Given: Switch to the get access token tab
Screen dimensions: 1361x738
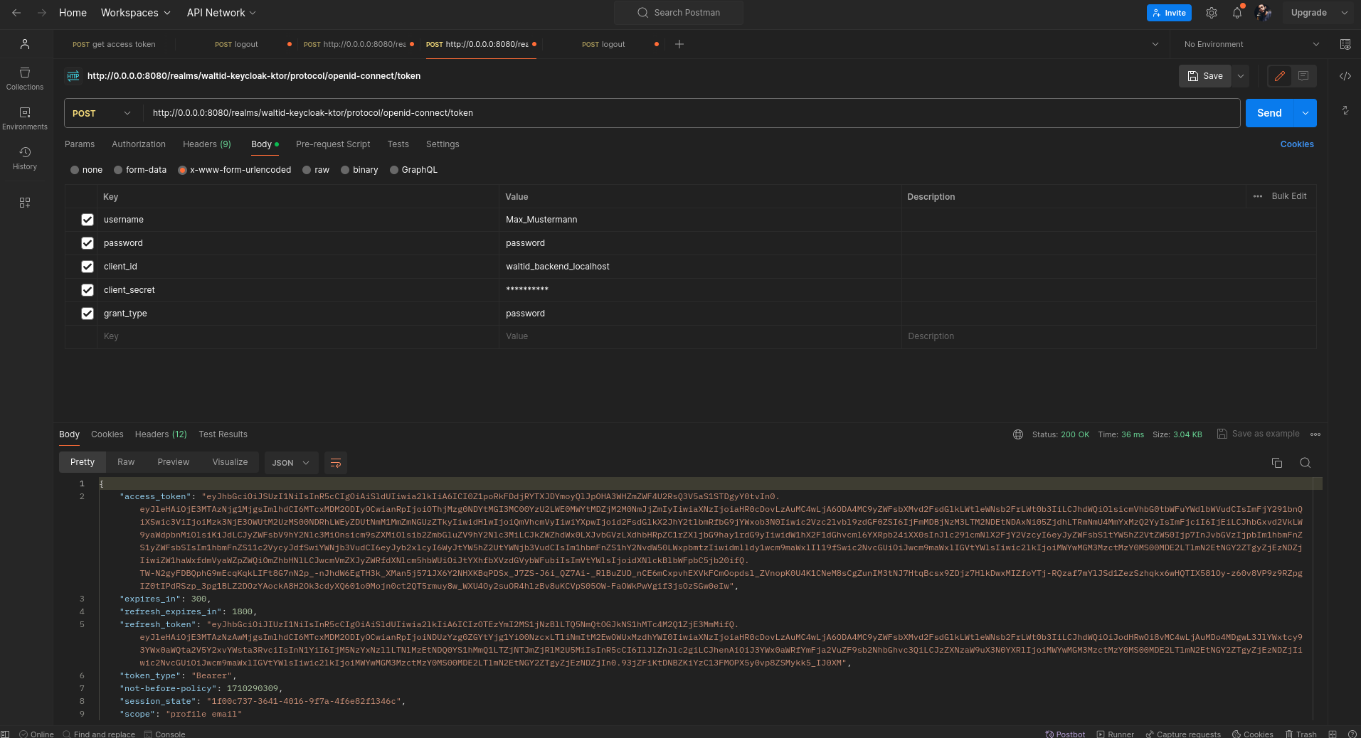Looking at the screenshot, I should [x=114, y=44].
